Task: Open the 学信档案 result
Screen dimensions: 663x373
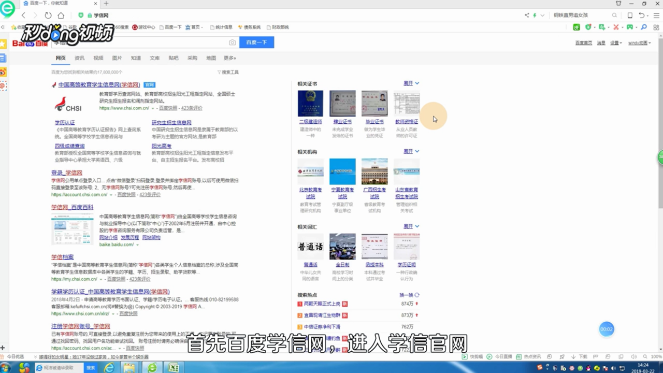Action: click(63, 257)
